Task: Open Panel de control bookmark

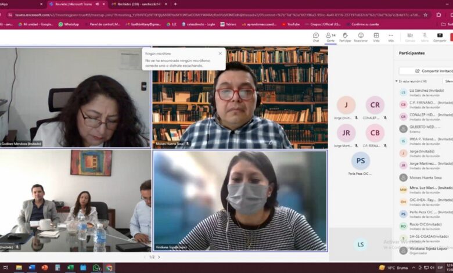Action: click(x=102, y=24)
